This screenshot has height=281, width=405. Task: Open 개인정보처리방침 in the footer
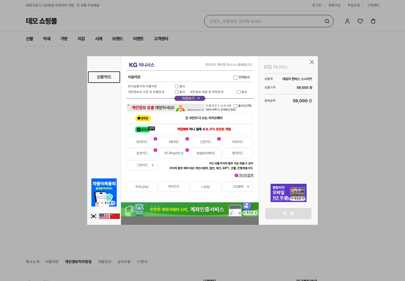[x=78, y=262]
